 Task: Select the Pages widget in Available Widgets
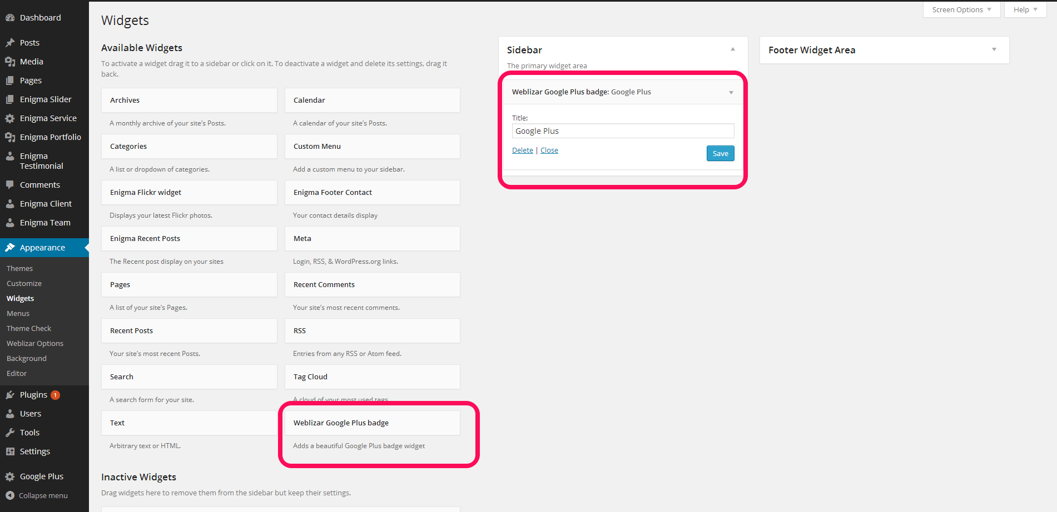[189, 284]
